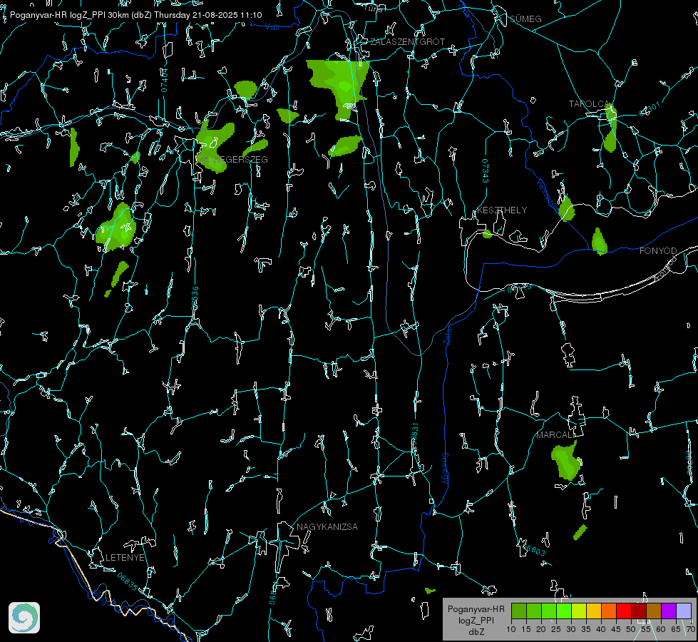Screen dimensions: 698x642
Task: Click the dbZ unit label in legend
Action: pyautogui.click(x=476, y=632)
